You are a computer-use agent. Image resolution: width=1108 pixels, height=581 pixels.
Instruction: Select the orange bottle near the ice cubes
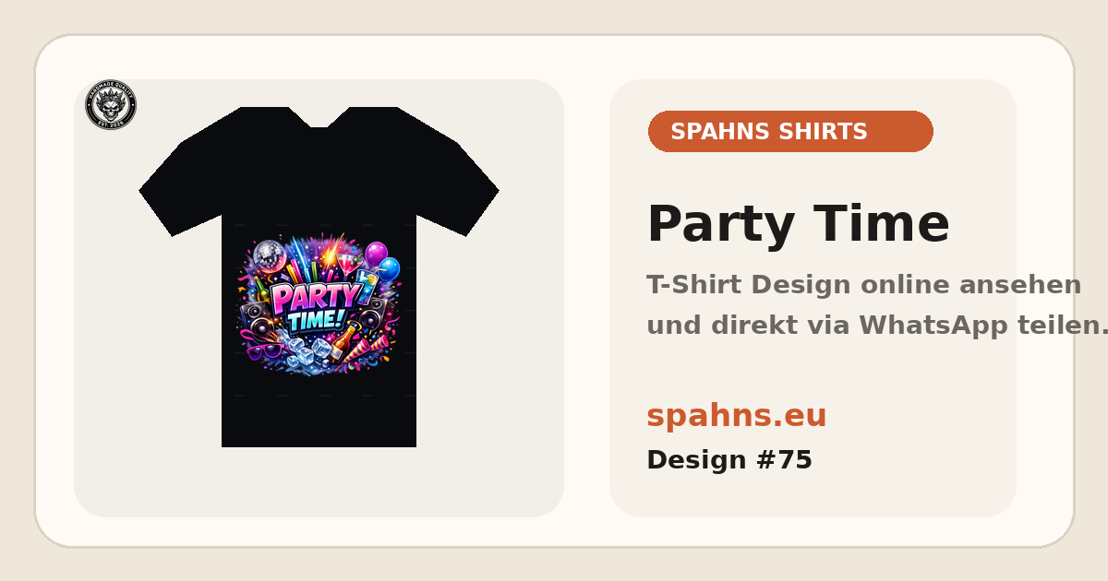(345, 342)
